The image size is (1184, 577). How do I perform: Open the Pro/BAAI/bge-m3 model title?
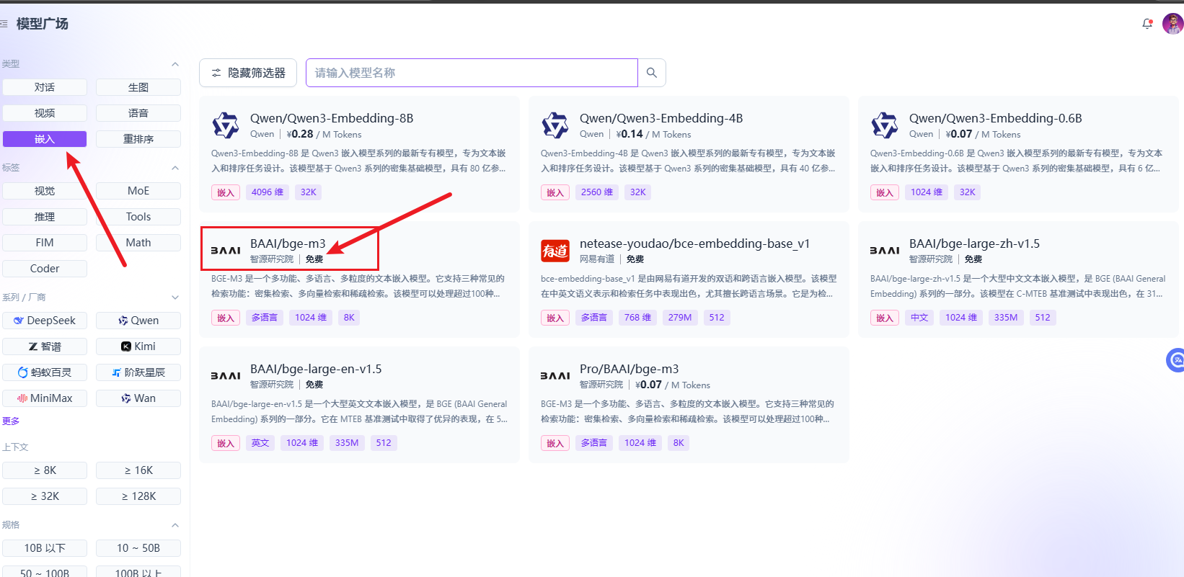(629, 369)
